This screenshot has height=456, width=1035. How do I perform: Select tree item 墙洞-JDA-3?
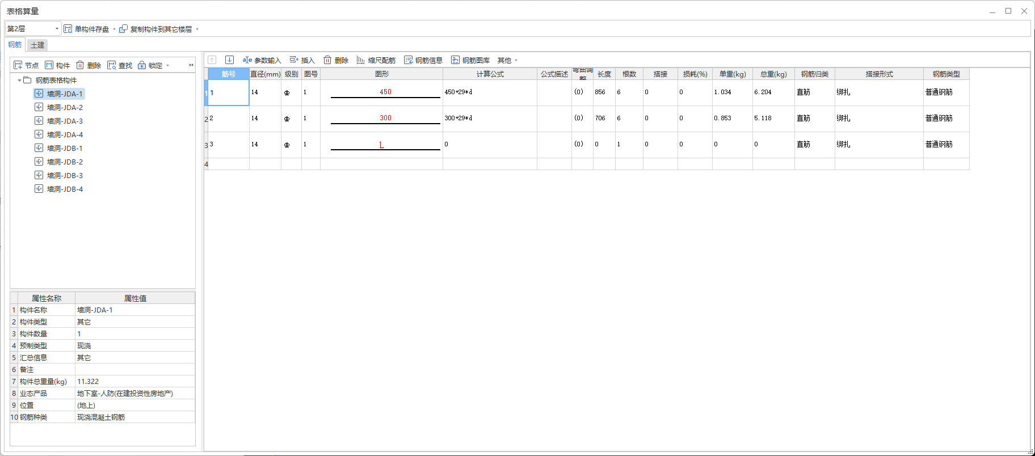point(65,121)
